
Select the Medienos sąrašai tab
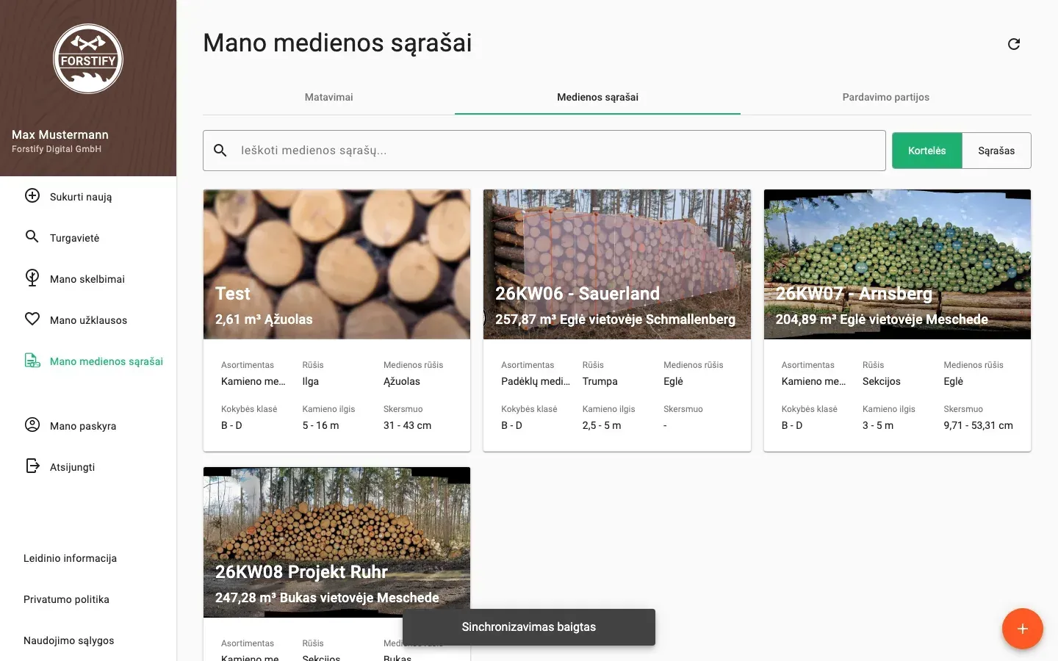(597, 97)
